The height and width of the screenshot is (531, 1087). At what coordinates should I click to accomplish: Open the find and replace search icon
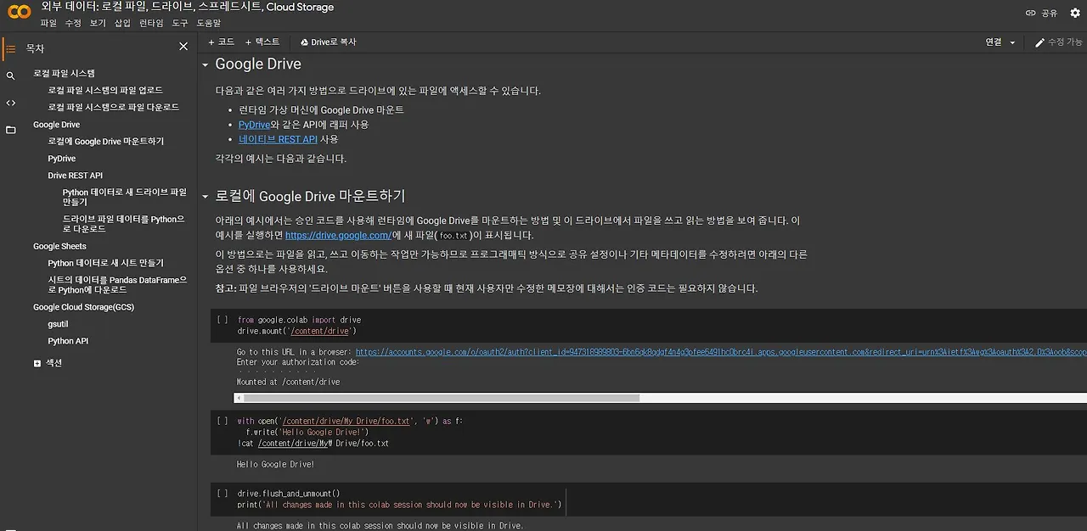pos(10,75)
